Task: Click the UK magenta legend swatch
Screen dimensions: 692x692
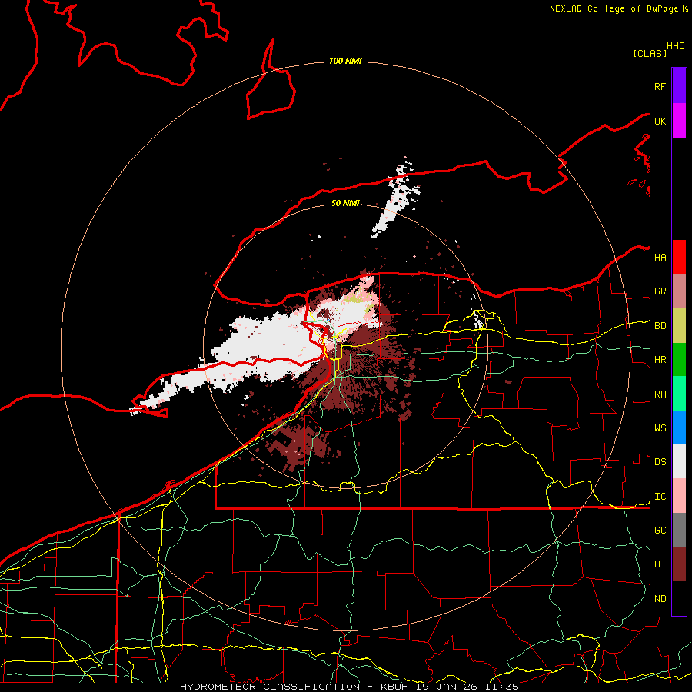Action: coord(679,121)
